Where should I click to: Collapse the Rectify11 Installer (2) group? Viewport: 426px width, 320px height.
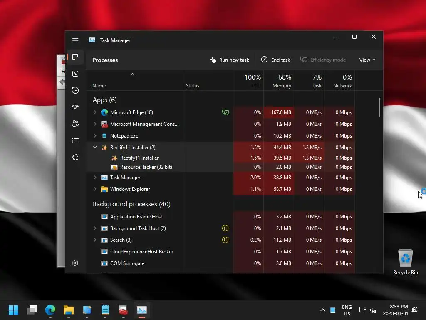coord(95,147)
